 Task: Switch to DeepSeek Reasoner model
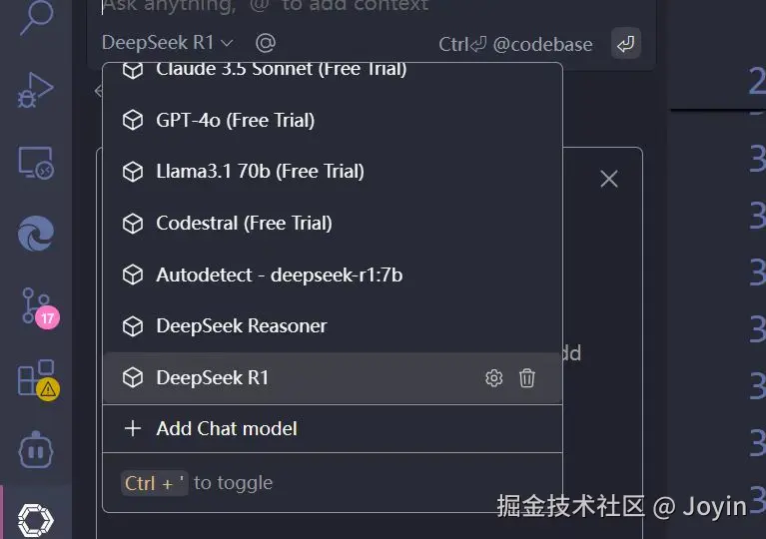[241, 326]
